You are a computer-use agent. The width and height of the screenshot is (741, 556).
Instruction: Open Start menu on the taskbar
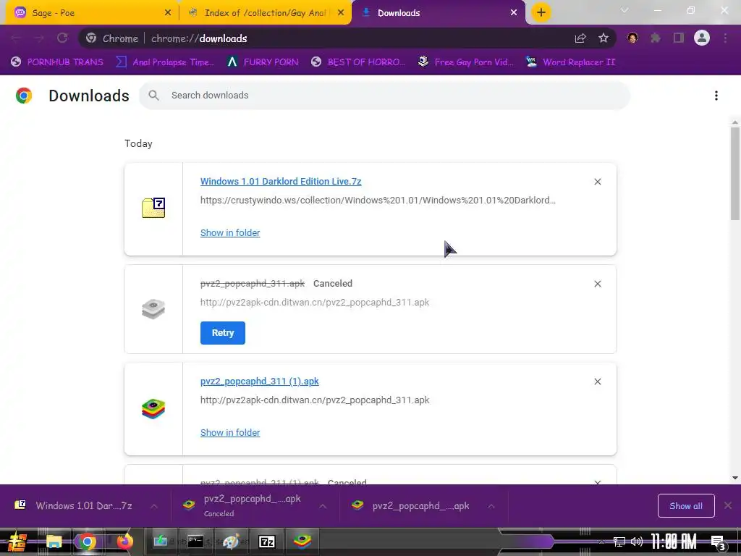(x=17, y=542)
